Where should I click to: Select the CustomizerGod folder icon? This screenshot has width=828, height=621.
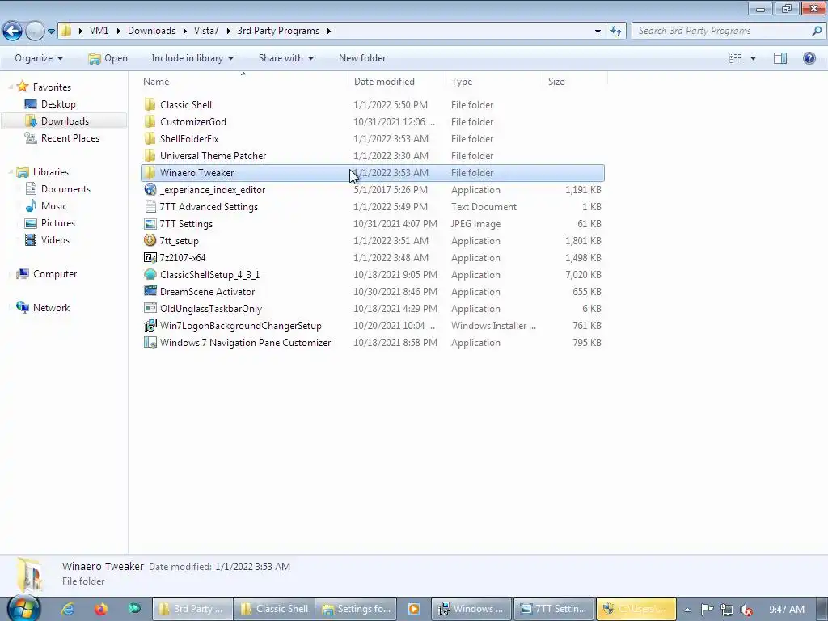[x=150, y=121]
